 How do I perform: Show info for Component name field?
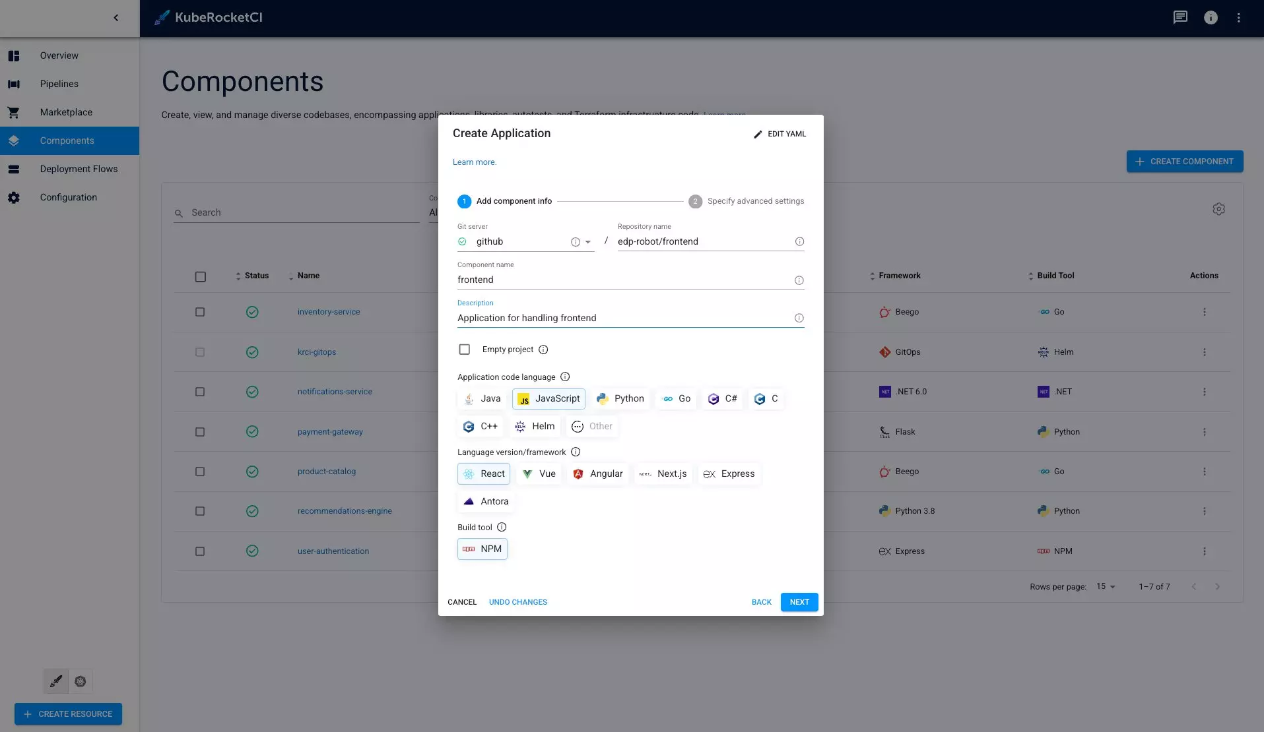(x=799, y=280)
